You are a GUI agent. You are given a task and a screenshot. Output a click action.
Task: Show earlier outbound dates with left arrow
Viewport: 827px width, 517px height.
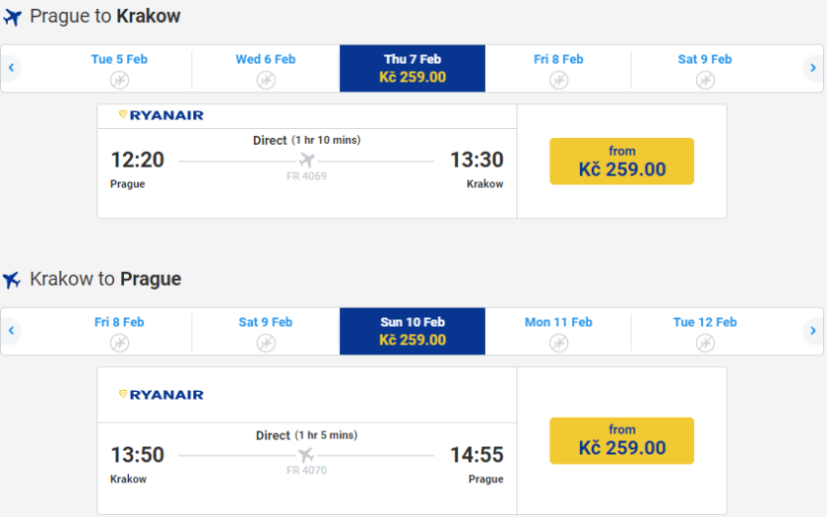[12, 68]
